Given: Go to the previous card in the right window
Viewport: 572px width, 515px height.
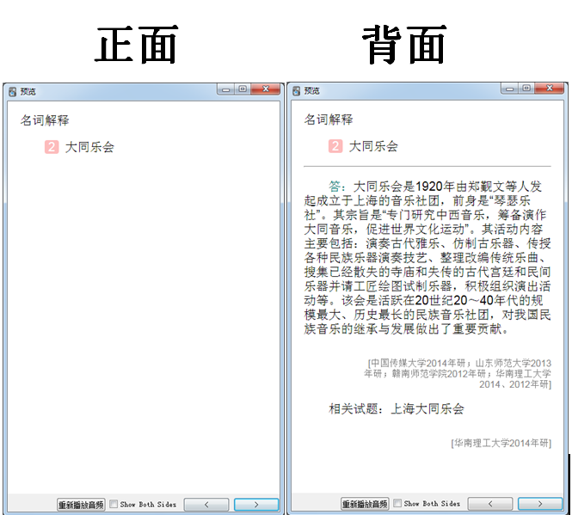Looking at the screenshot, I should [x=490, y=504].
